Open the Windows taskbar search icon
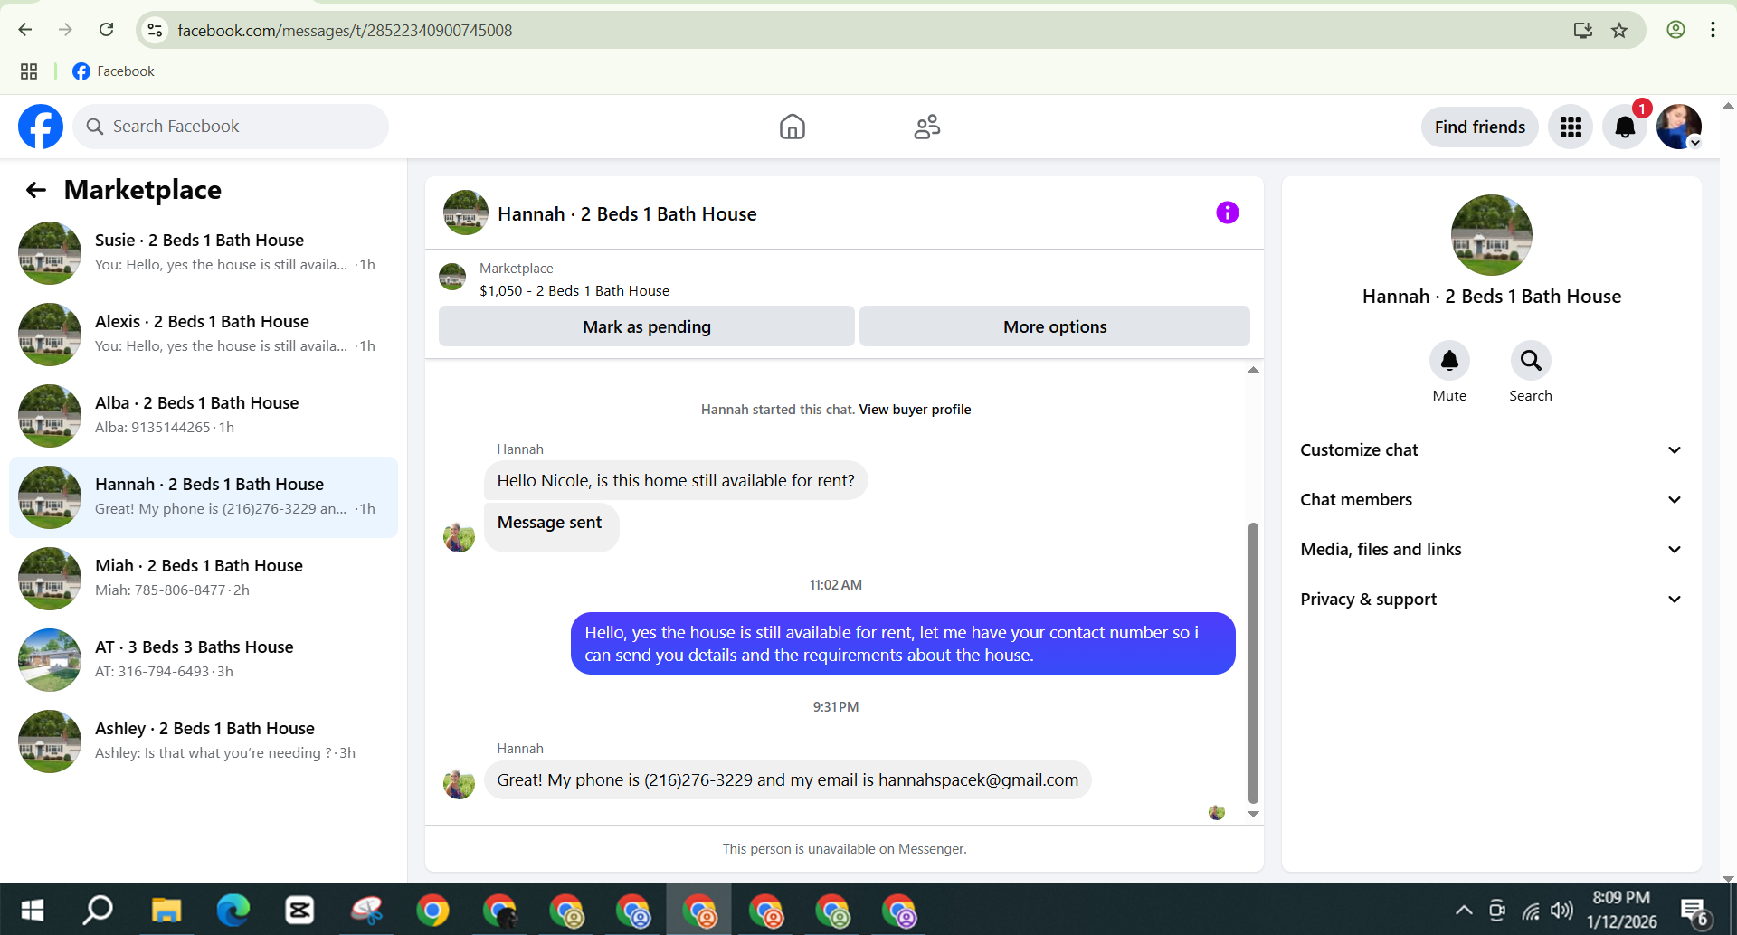1737x935 pixels. click(98, 910)
